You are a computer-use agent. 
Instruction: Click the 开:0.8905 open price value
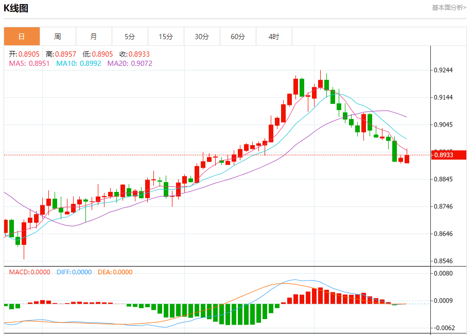24,54
